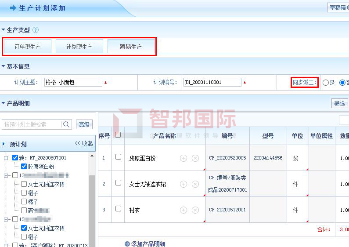The width and height of the screenshot is (349, 247).
Task: Expand the 预计划 panel arrow
Action: click(4, 144)
